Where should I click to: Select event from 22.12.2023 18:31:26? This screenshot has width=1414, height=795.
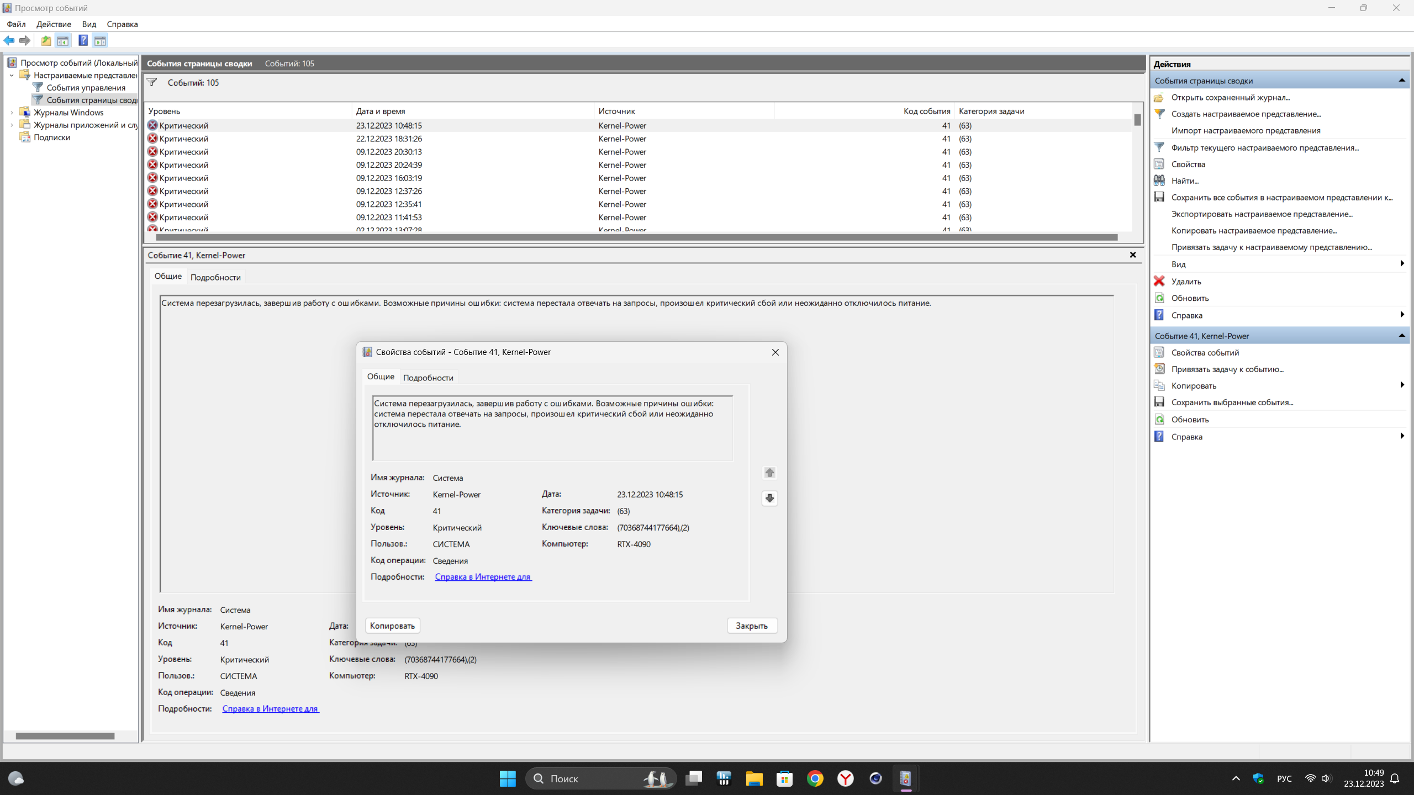click(389, 139)
